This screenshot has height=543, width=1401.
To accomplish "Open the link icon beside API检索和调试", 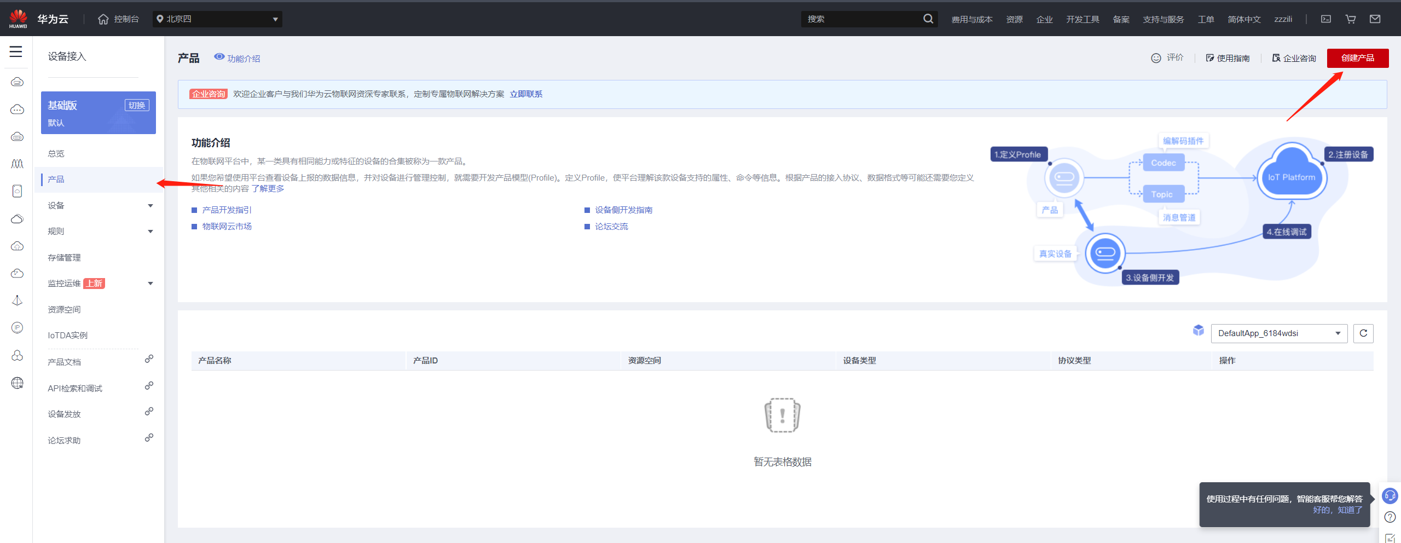I will tap(149, 385).
